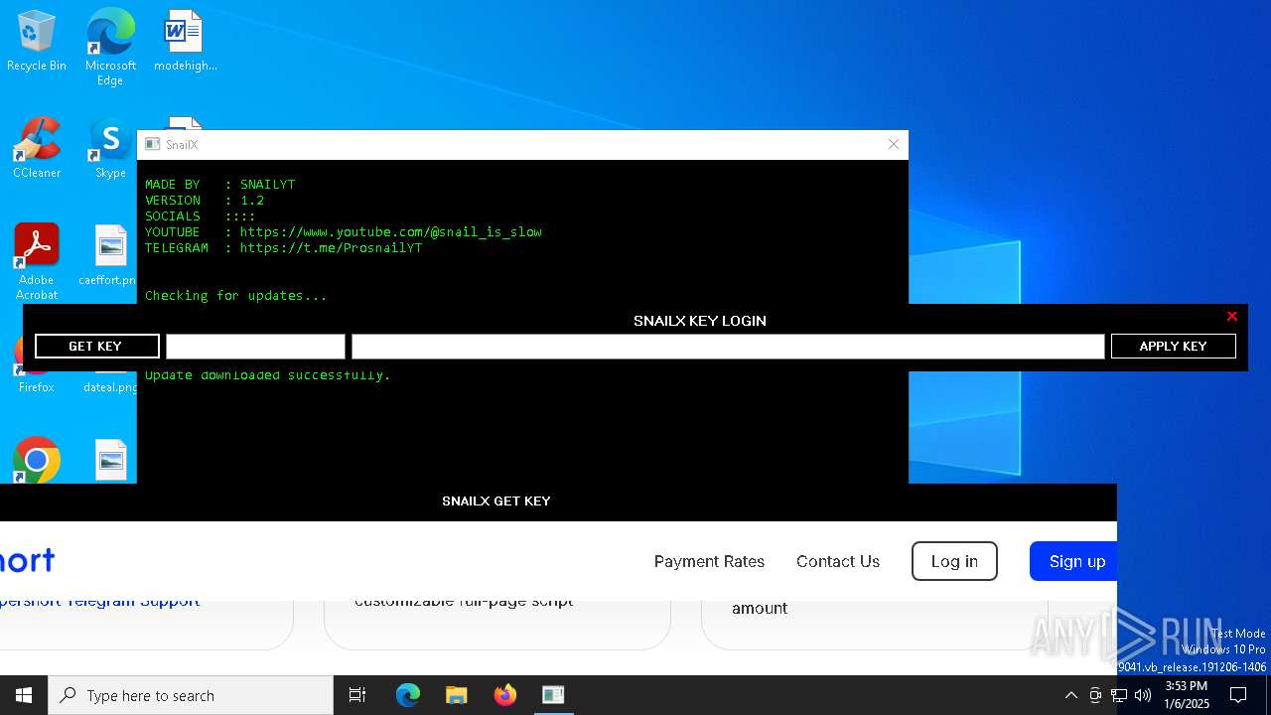The image size is (1271, 715).
Task: Open Edge from the taskbar
Action: click(408, 695)
